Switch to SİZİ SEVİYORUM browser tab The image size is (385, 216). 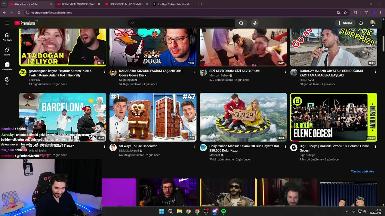(126, 4)
